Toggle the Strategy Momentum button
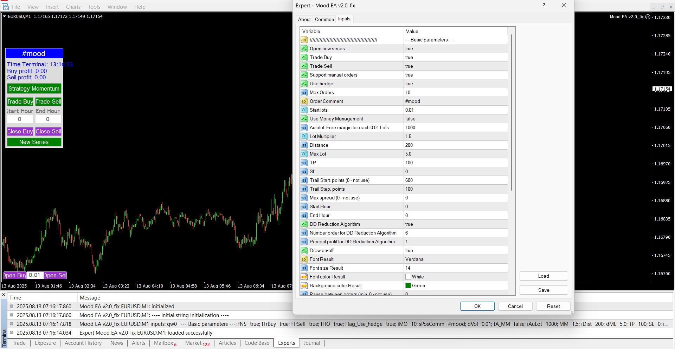 (34, 88)
